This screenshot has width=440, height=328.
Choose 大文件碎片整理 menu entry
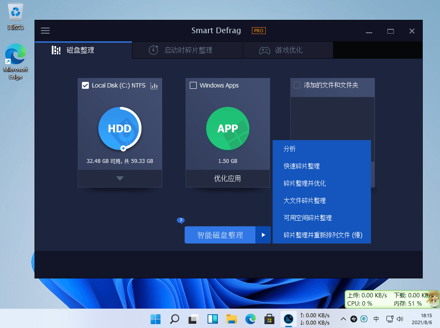321,200
